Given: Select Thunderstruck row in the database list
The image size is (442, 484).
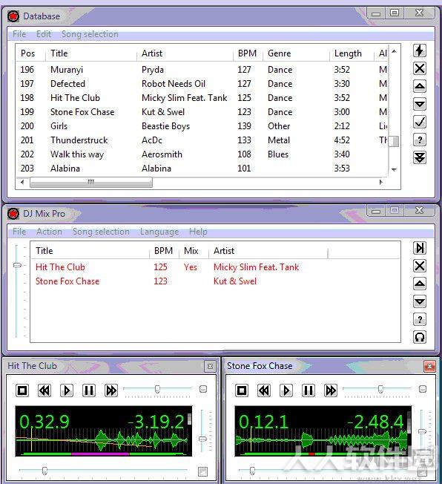Looking at the screenshot, I should click(202, 140).
